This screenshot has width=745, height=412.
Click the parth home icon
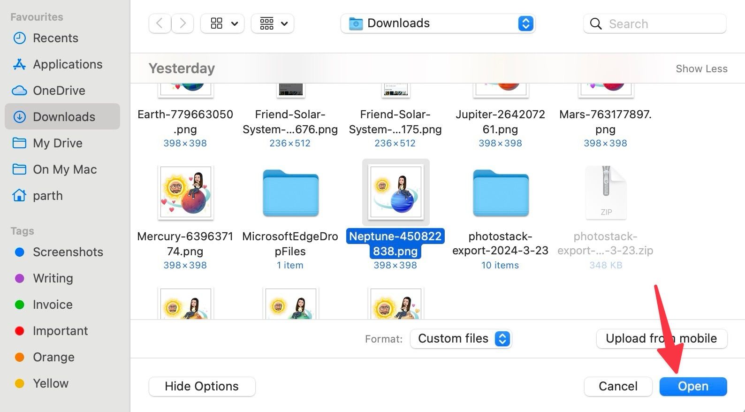19,195
